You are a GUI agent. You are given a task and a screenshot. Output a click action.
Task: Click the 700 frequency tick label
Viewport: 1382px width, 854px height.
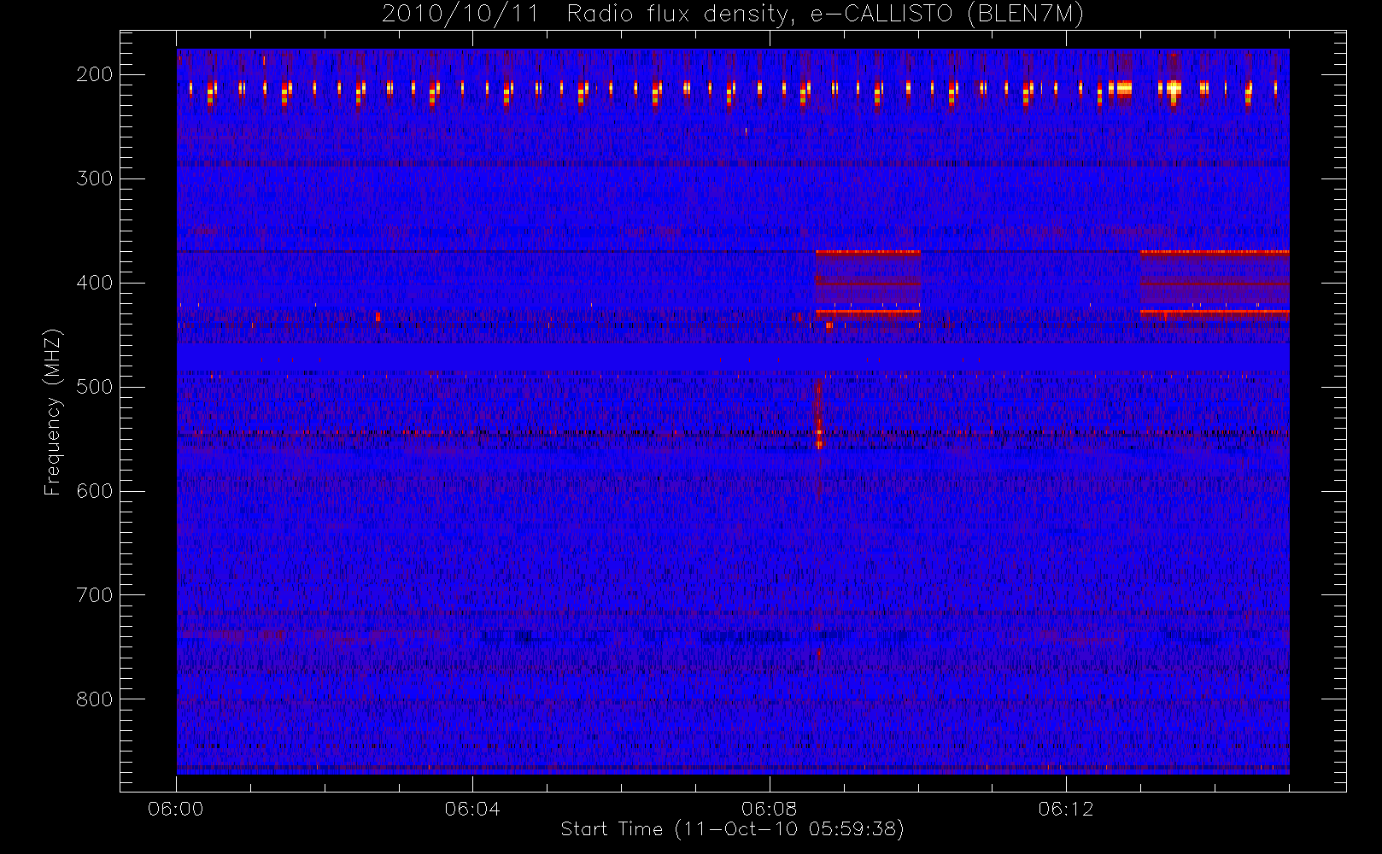[94, 595]
